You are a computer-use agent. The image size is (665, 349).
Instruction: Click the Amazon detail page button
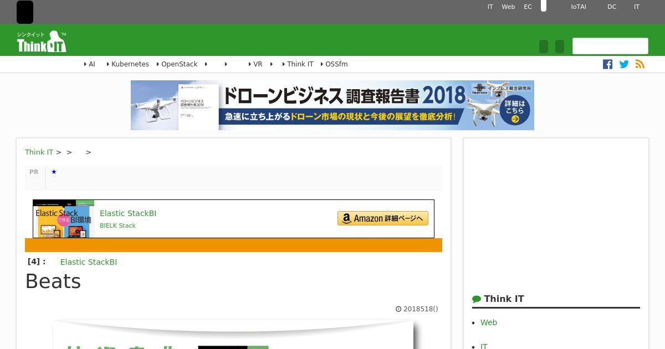coord(383,218)
